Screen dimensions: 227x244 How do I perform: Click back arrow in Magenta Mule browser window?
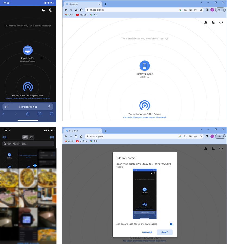(66, 10)
